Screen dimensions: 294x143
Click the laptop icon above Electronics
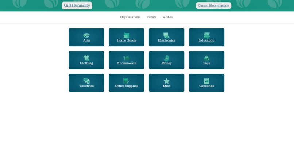[x=166, y=35]
